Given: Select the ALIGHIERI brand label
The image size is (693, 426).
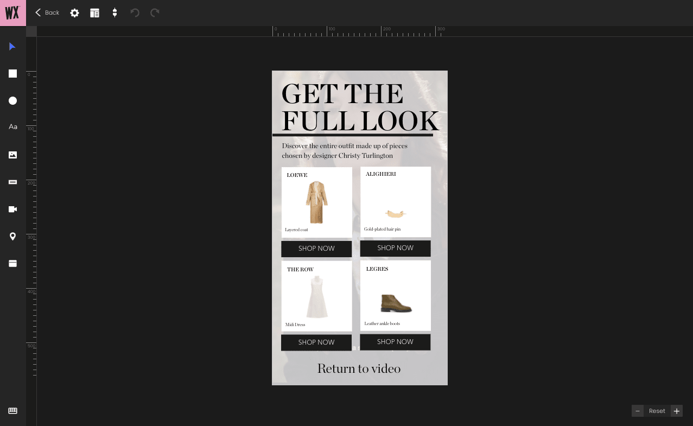Looking at the screenshot, I should point(381,174).
